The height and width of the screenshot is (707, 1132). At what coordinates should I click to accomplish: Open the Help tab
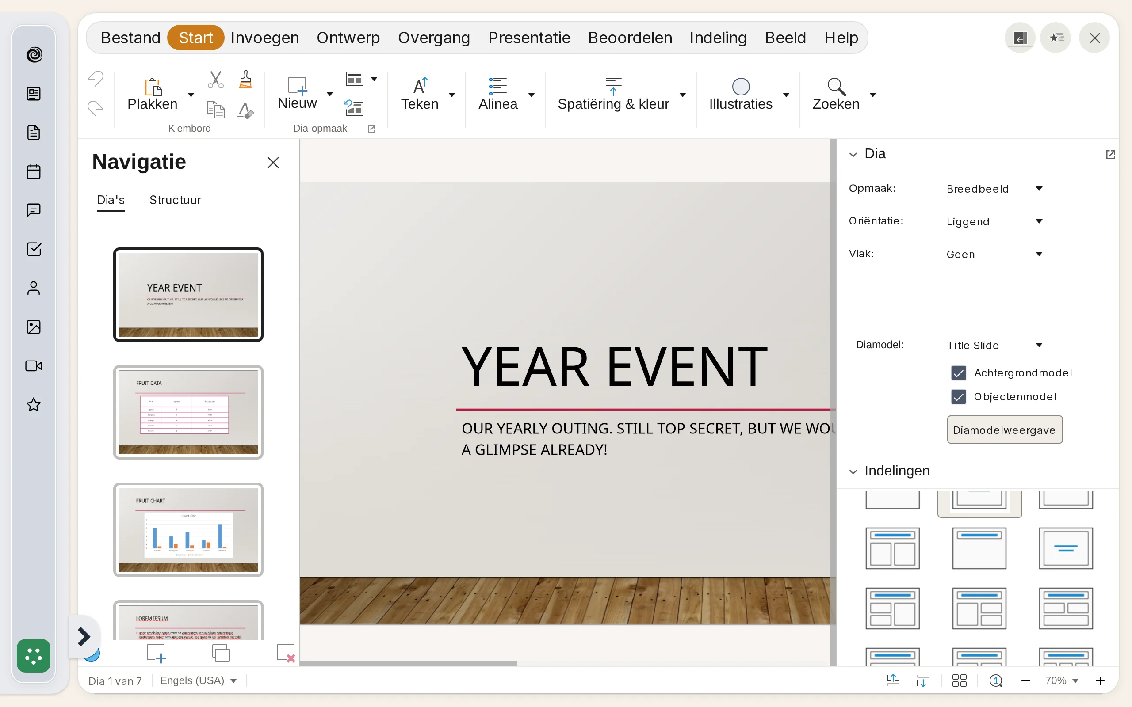click(841, 38)
